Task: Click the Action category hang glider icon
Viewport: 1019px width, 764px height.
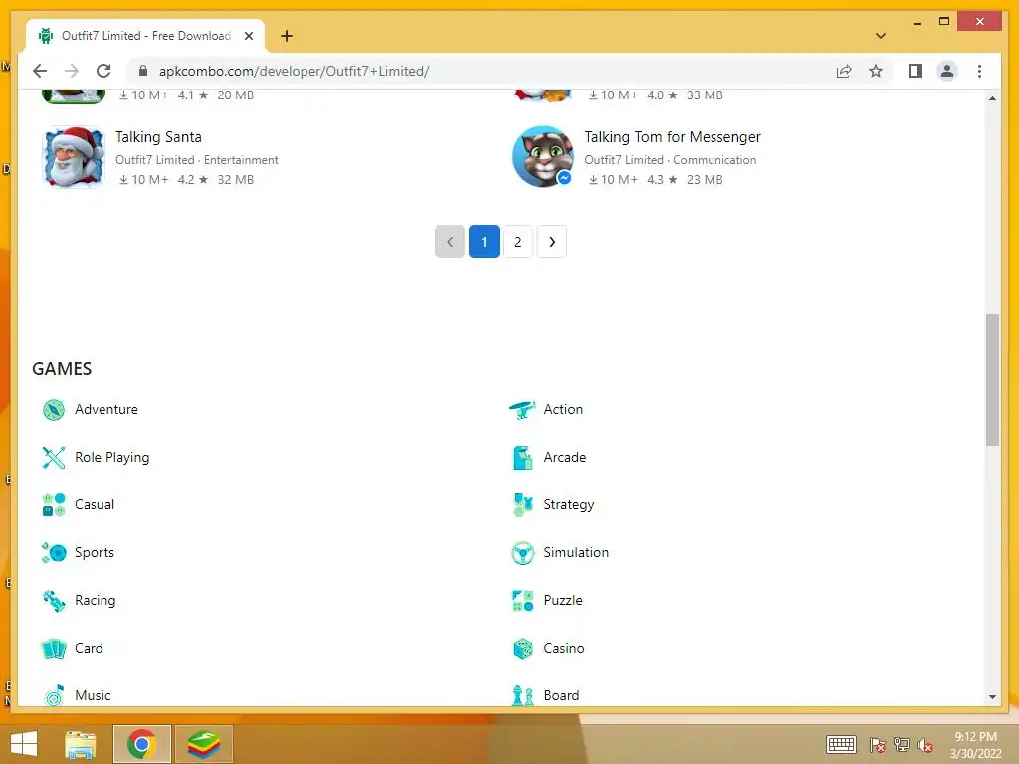Action: [522, 409]
